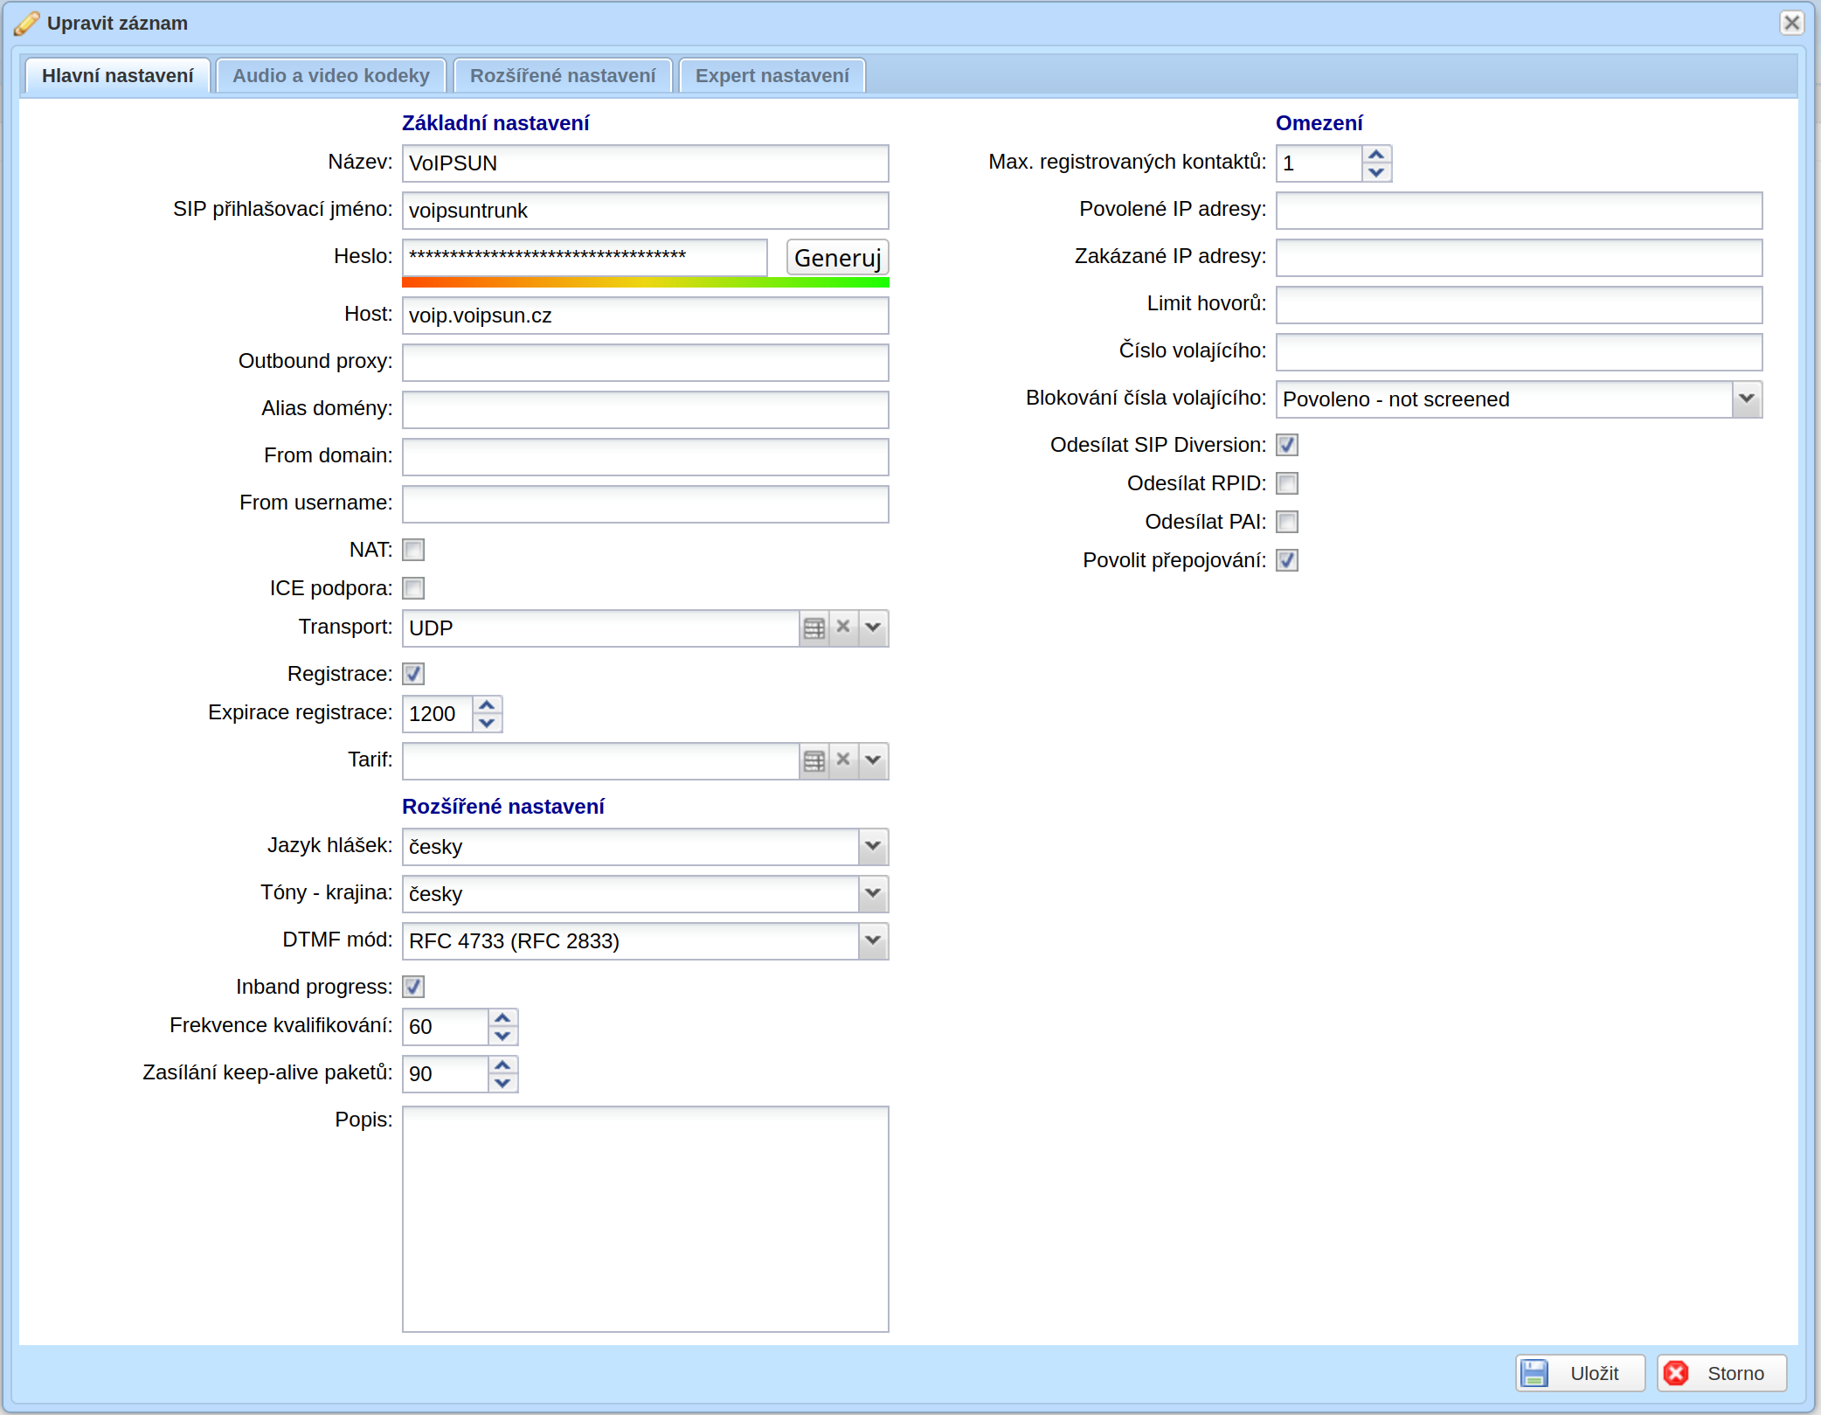The height and width of the screenshot is (1415, 1821).
Task: Clear the Tarif field with the X icon
Action: [843, 761]
